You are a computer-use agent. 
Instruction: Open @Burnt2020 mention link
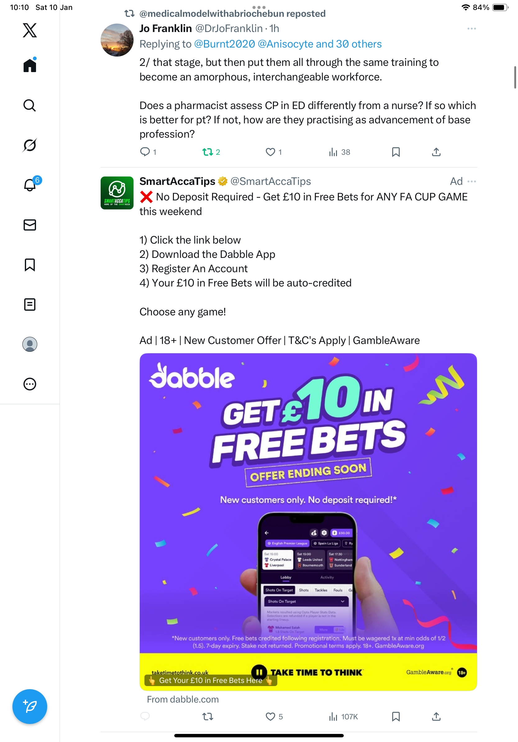(225, 44)
